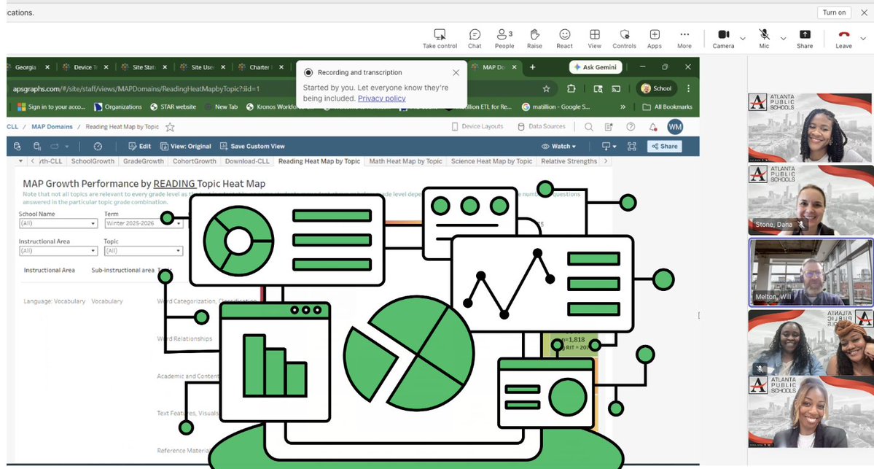Open the Topic filter dropdown

point(144,251)
